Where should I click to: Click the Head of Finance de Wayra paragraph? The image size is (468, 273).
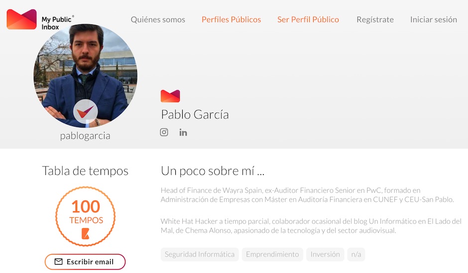pyautogui.click(x=307, y=195)
